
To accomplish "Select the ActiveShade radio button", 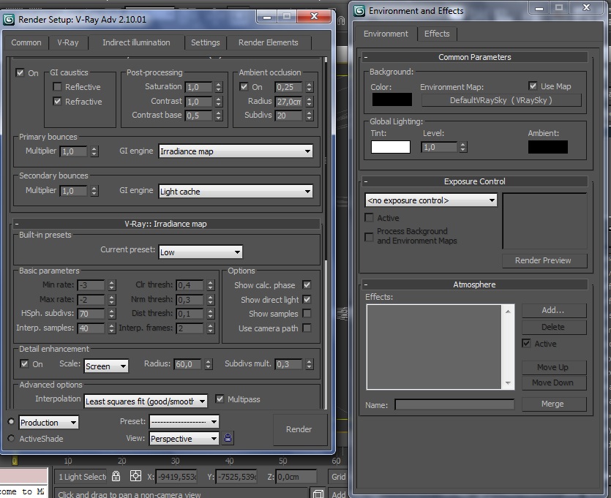I will click(11, 438).
